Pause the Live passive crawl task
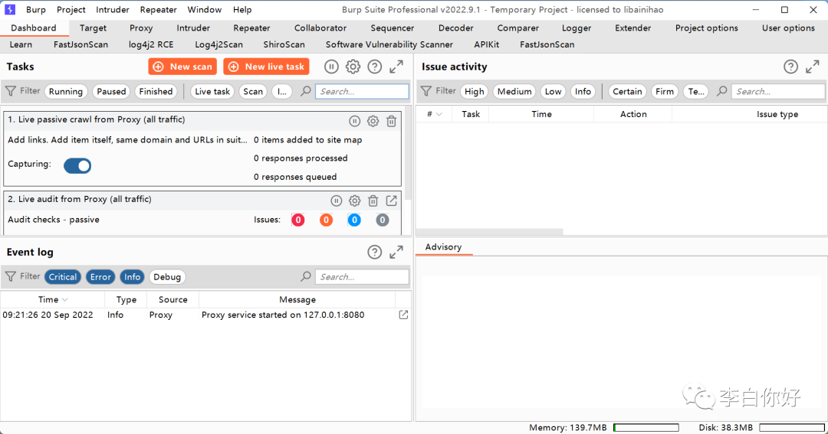The width and height of the screenshot is (828, 434). point(355,121)
